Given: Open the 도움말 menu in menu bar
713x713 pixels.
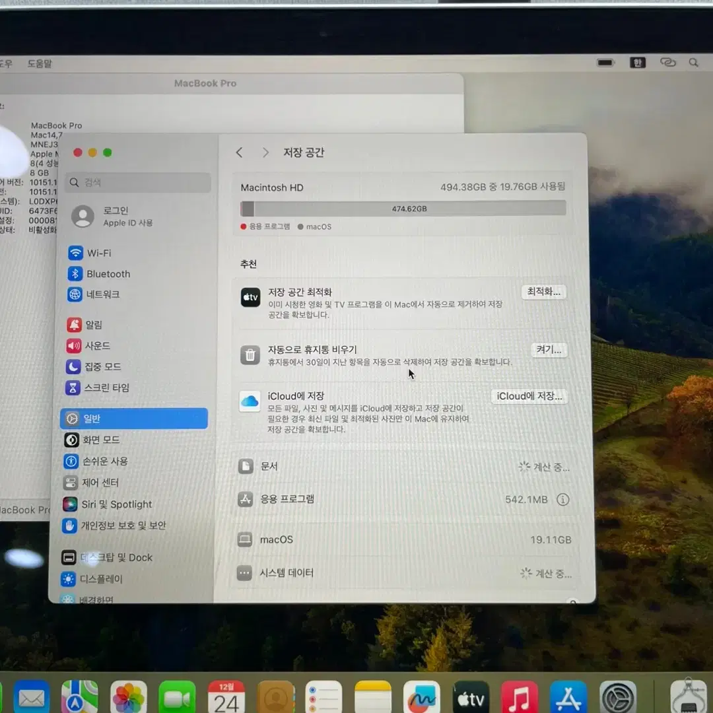Looking at the screenshot, I should point(40,63).
